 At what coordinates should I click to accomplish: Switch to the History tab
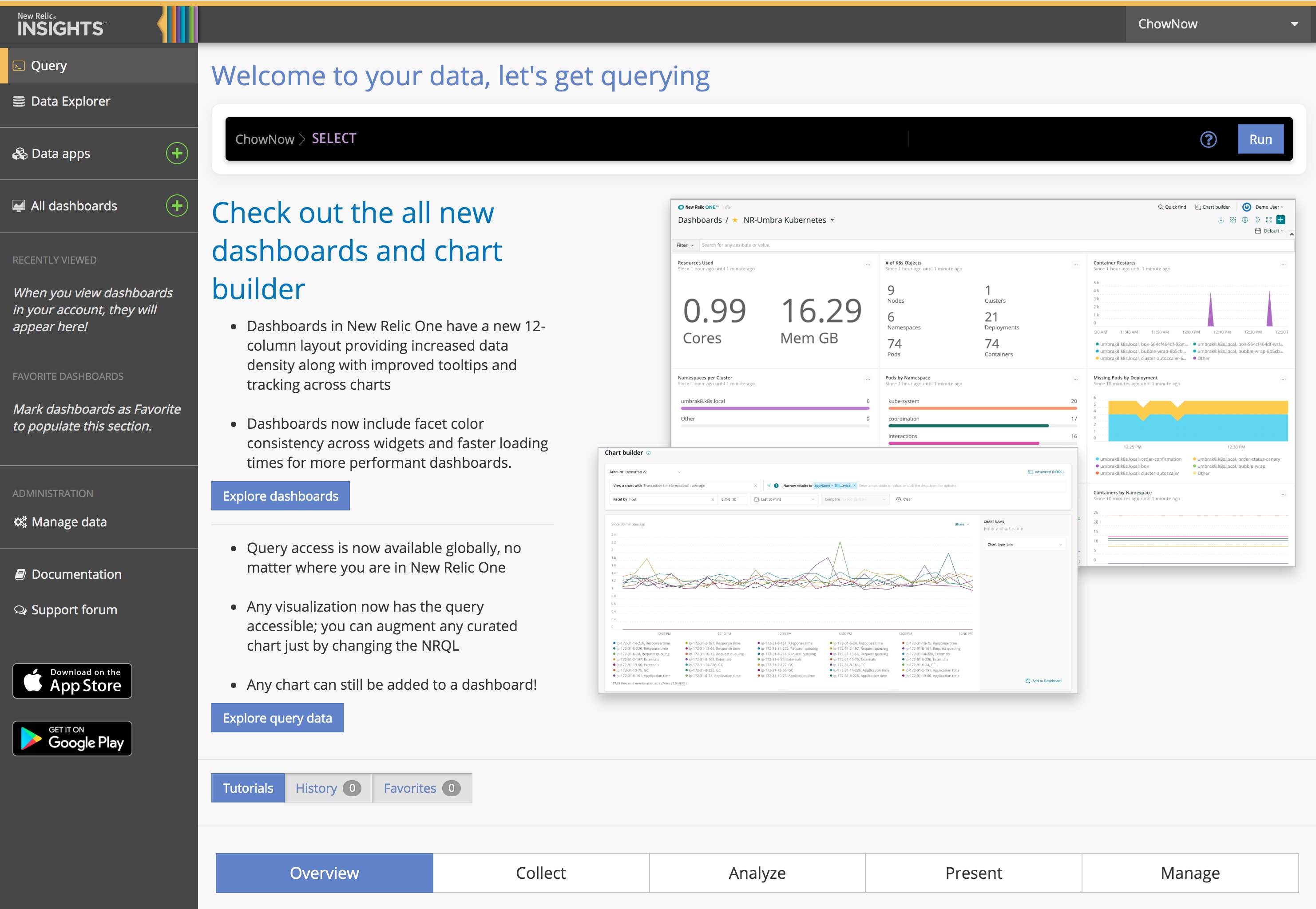click(328, 788)
